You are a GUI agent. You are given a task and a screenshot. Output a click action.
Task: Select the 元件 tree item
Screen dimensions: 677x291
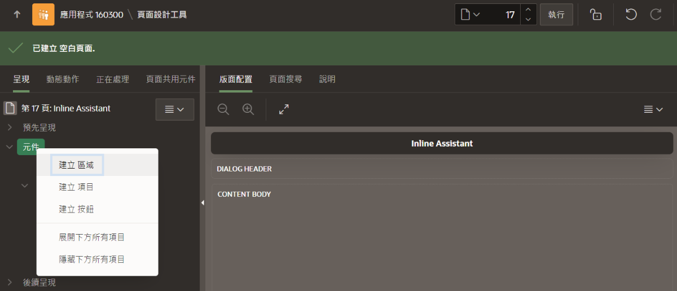(31, 147)
